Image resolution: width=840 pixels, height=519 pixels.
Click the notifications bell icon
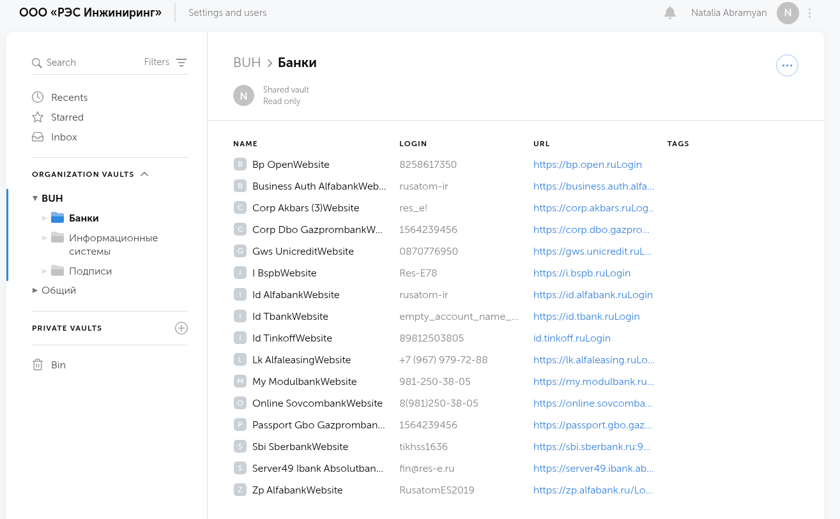(670, 13)
